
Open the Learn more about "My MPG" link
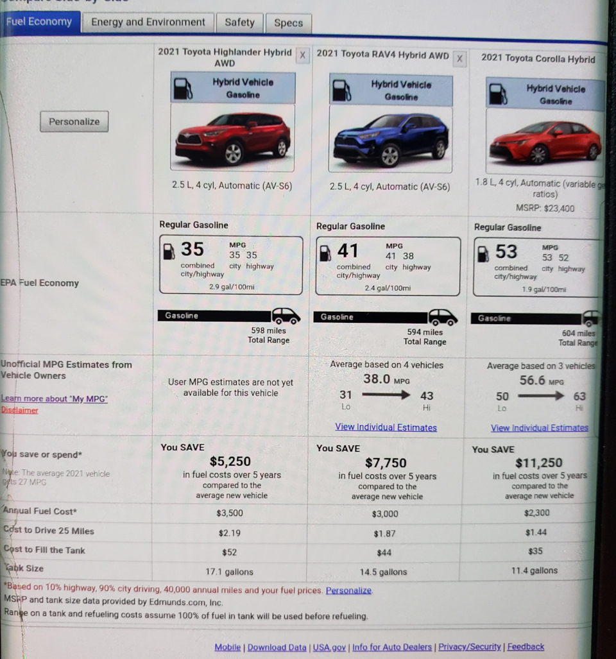pyautogui.click(x=54, y=398)
